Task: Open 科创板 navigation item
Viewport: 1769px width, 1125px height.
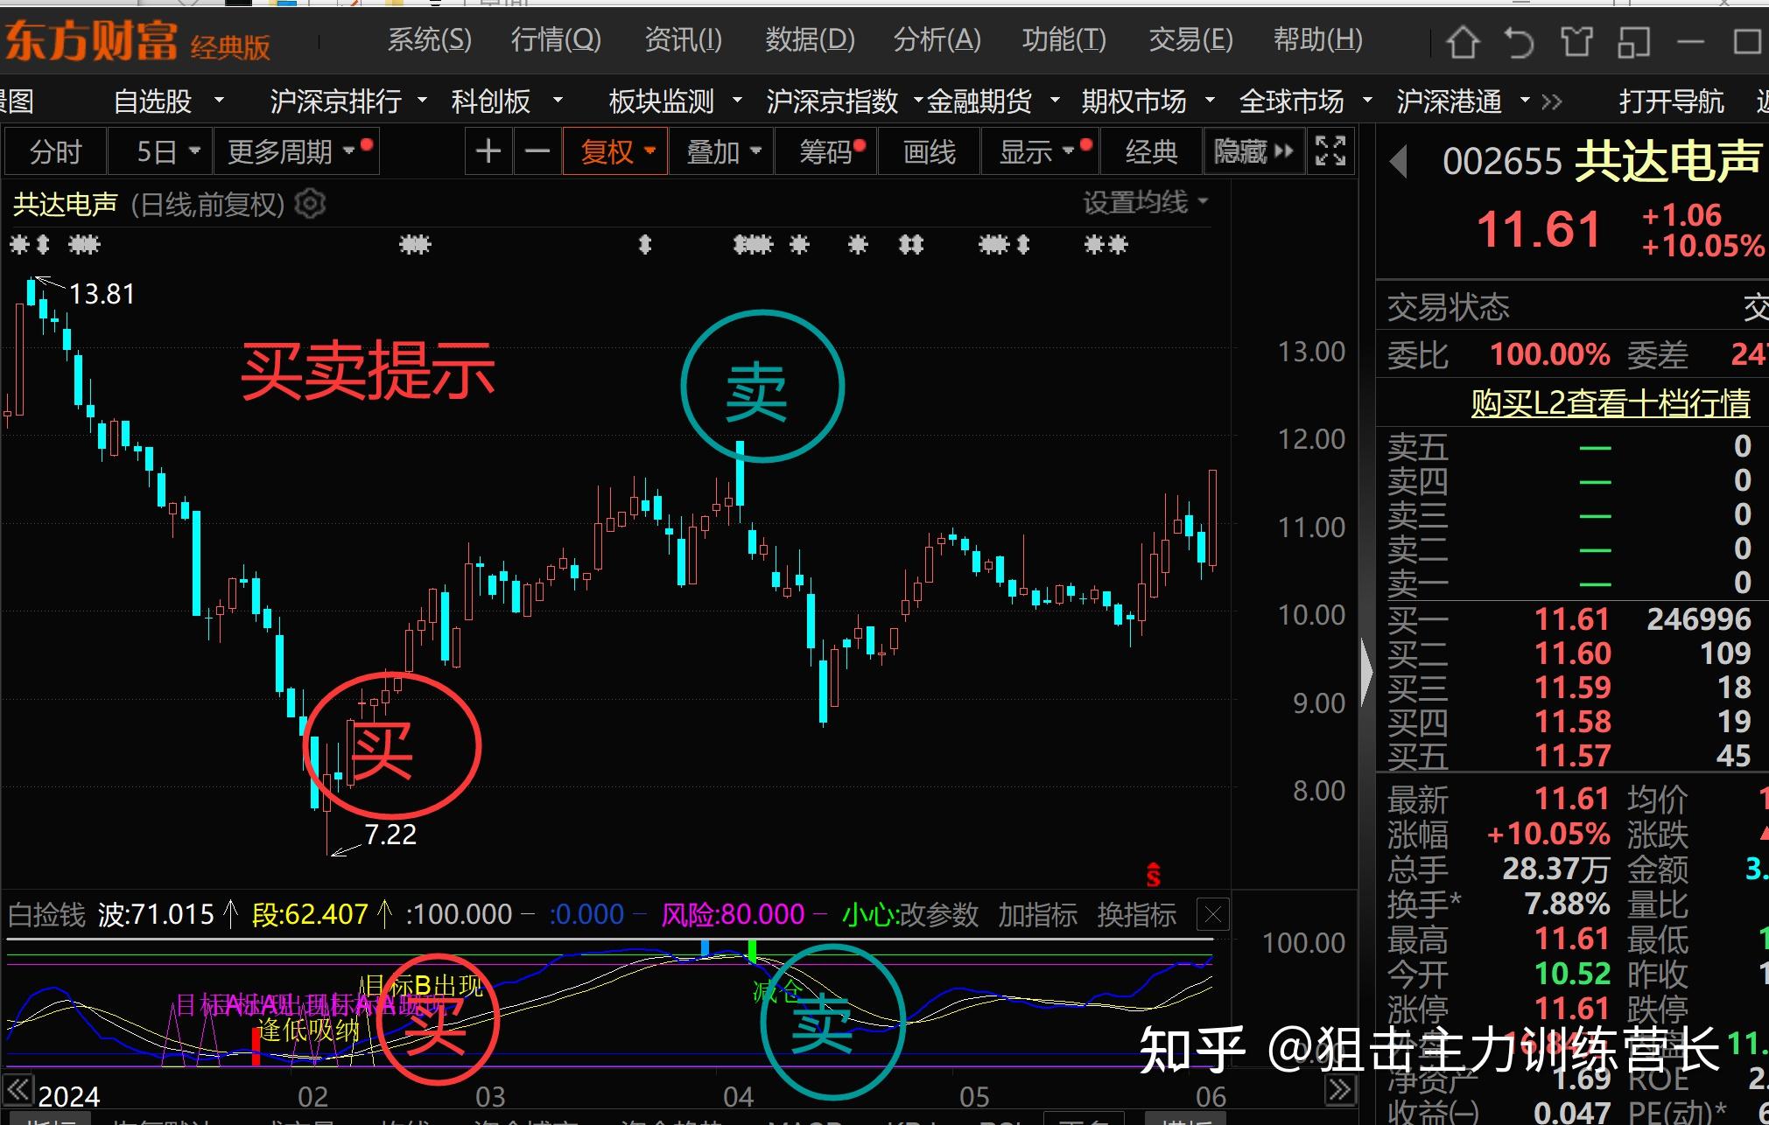Action: 491,101
